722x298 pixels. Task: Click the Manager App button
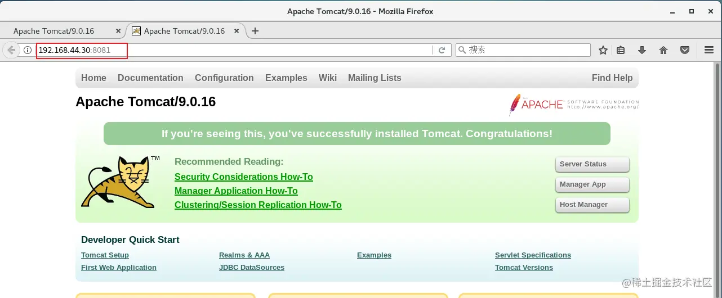coord(592,184)
